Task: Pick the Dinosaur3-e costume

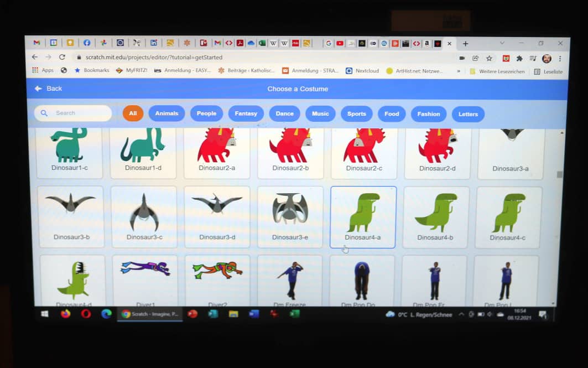Action: pyautogui.click(x=290, y=217)
